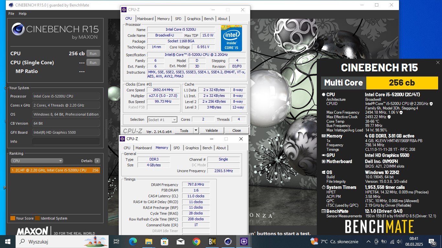Click the Core Speed value 2692.64 MHz
Screen dimensions: 442x248
(163, 90)
